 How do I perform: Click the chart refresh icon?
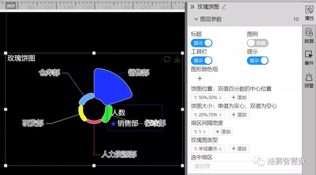click(x=167, y=59)
